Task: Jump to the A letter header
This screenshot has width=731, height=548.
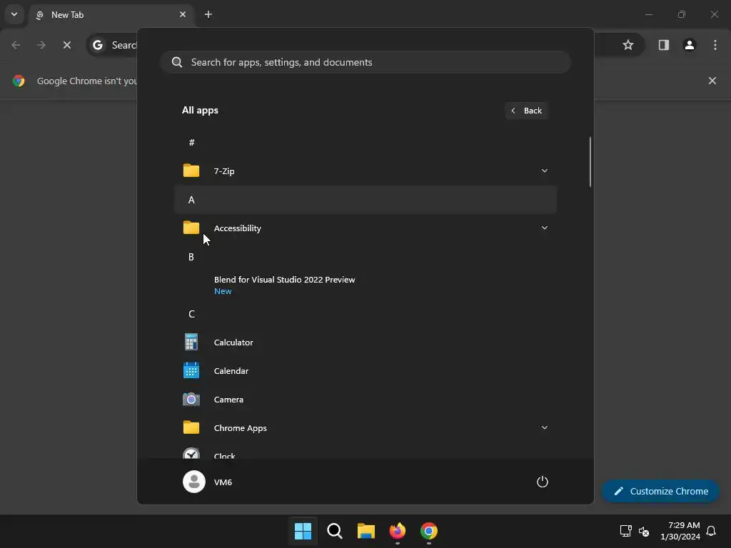Action: (365, 200)
